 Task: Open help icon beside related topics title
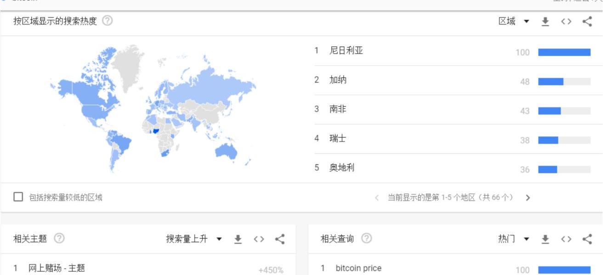pyautogui.click(x=59, y=239)
